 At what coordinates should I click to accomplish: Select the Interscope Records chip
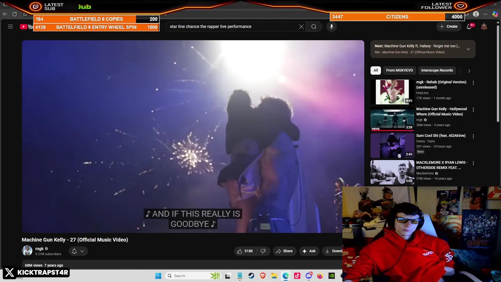tap(437, 70)
